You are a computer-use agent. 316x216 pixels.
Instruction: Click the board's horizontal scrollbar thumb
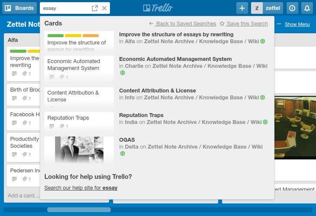[79, 210]
